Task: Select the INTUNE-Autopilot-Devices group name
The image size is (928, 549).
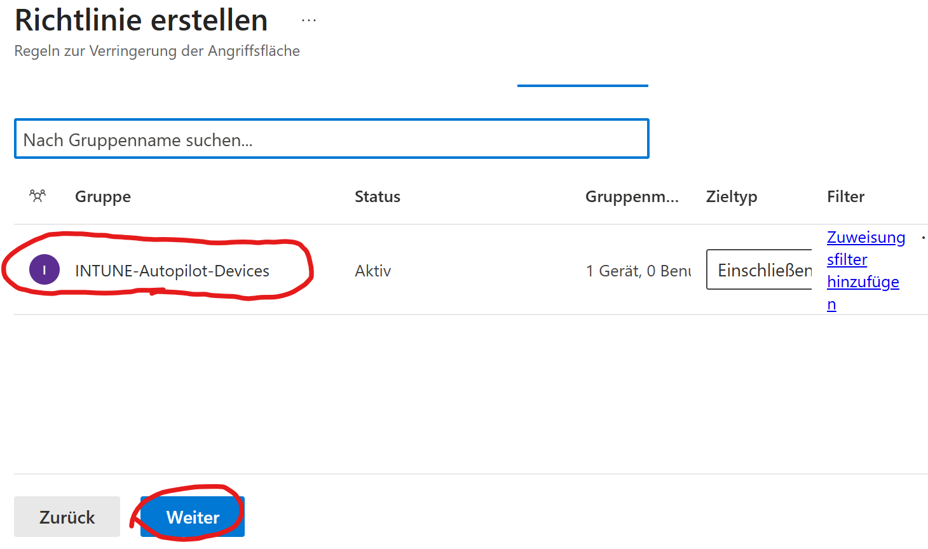Action: [x=172, y=271]
